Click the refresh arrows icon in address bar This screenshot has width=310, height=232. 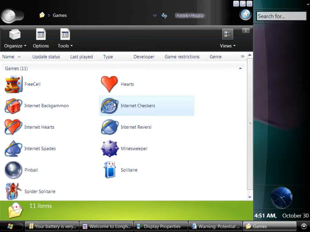[x=164, y=16]
